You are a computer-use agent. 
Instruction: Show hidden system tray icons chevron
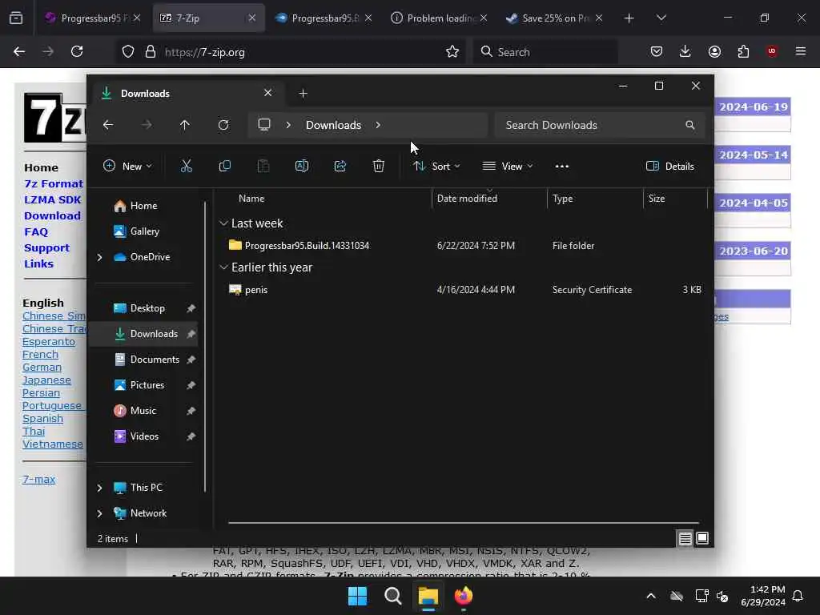coord(650,596)
